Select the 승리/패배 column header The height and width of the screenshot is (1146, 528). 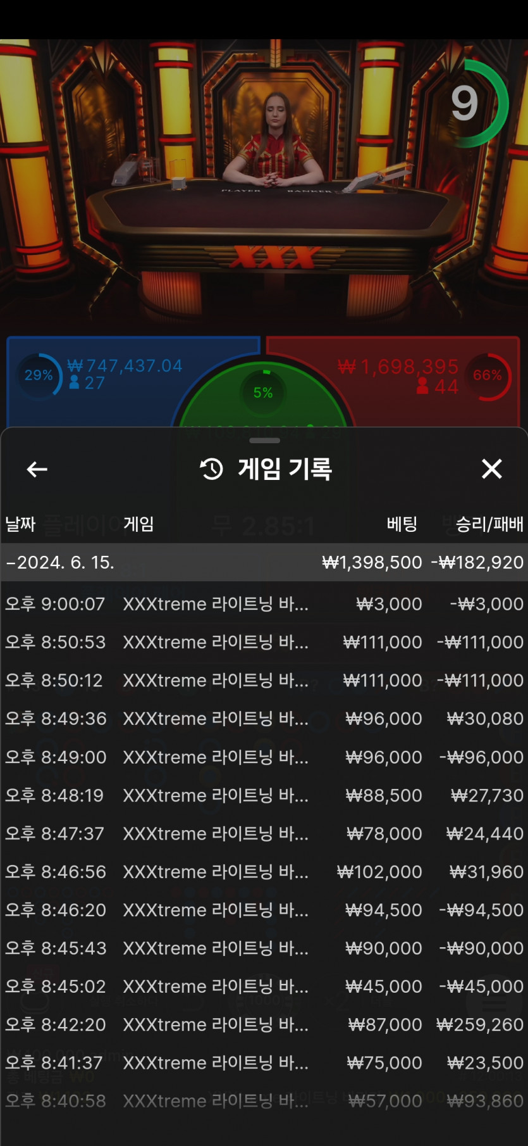tap(489, 524)
